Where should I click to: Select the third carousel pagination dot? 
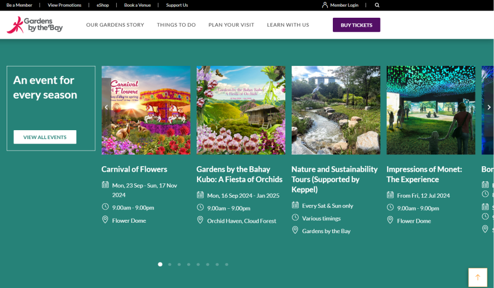click(179, 264)
